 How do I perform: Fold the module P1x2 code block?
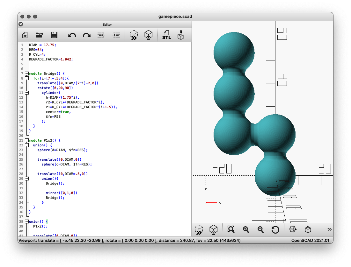[27, 140]
